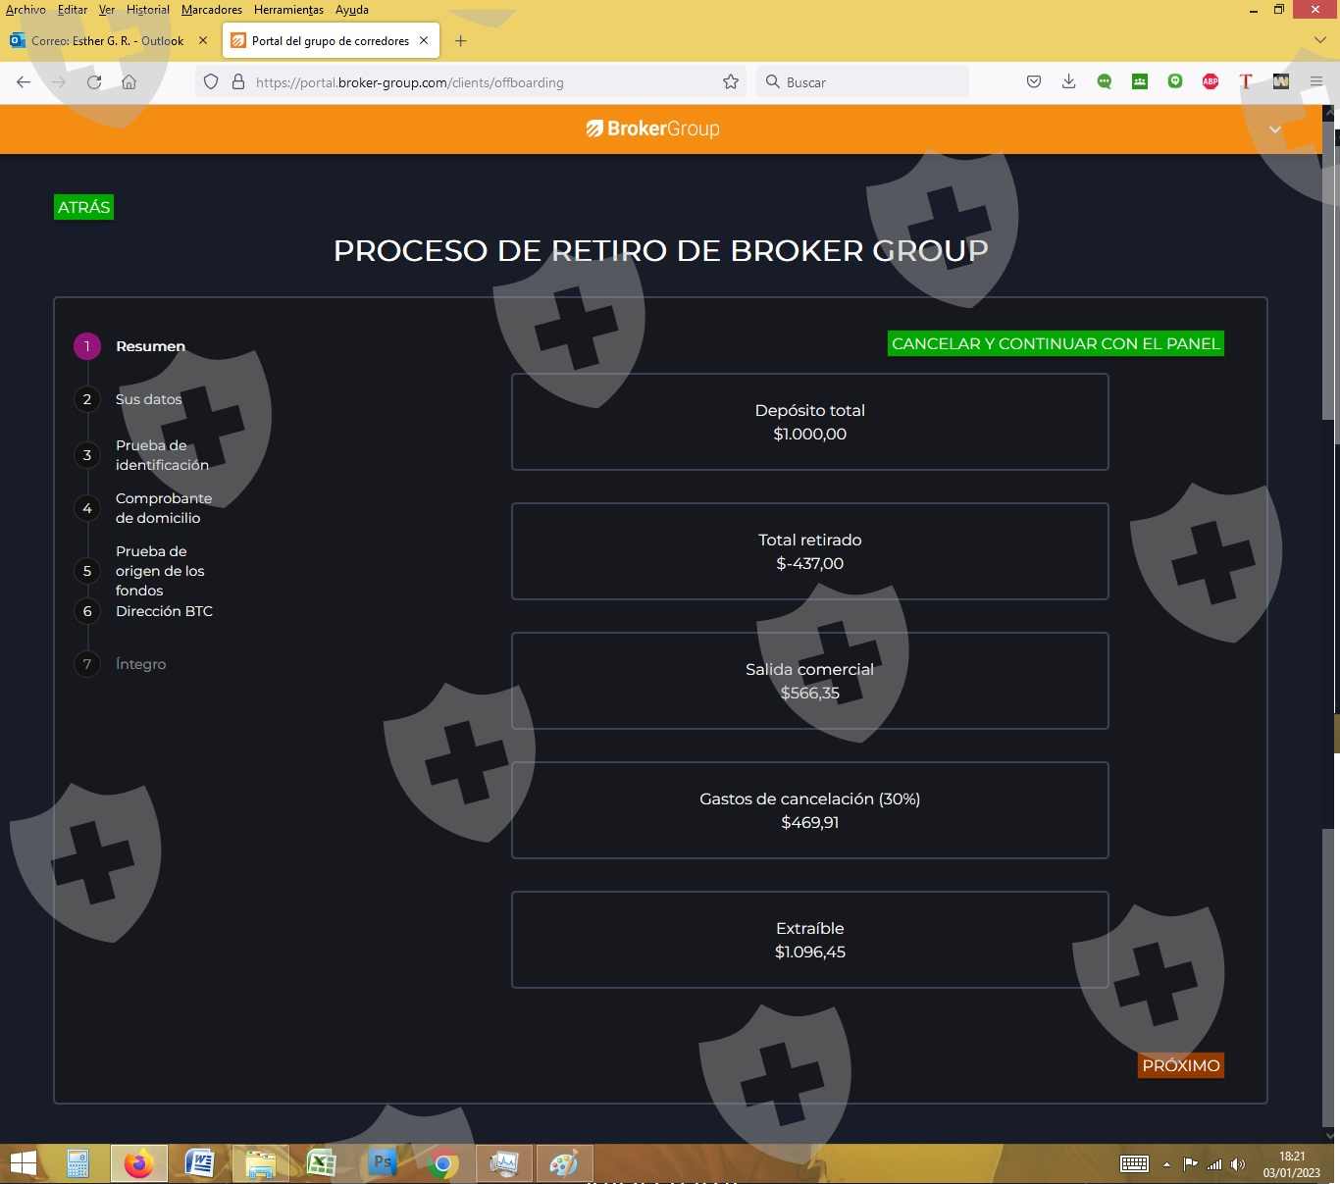Image resolution: width=1340 pixels, height=1184 pixels.
Task: Go back with the browser back arrow
Action: point(24,82)
